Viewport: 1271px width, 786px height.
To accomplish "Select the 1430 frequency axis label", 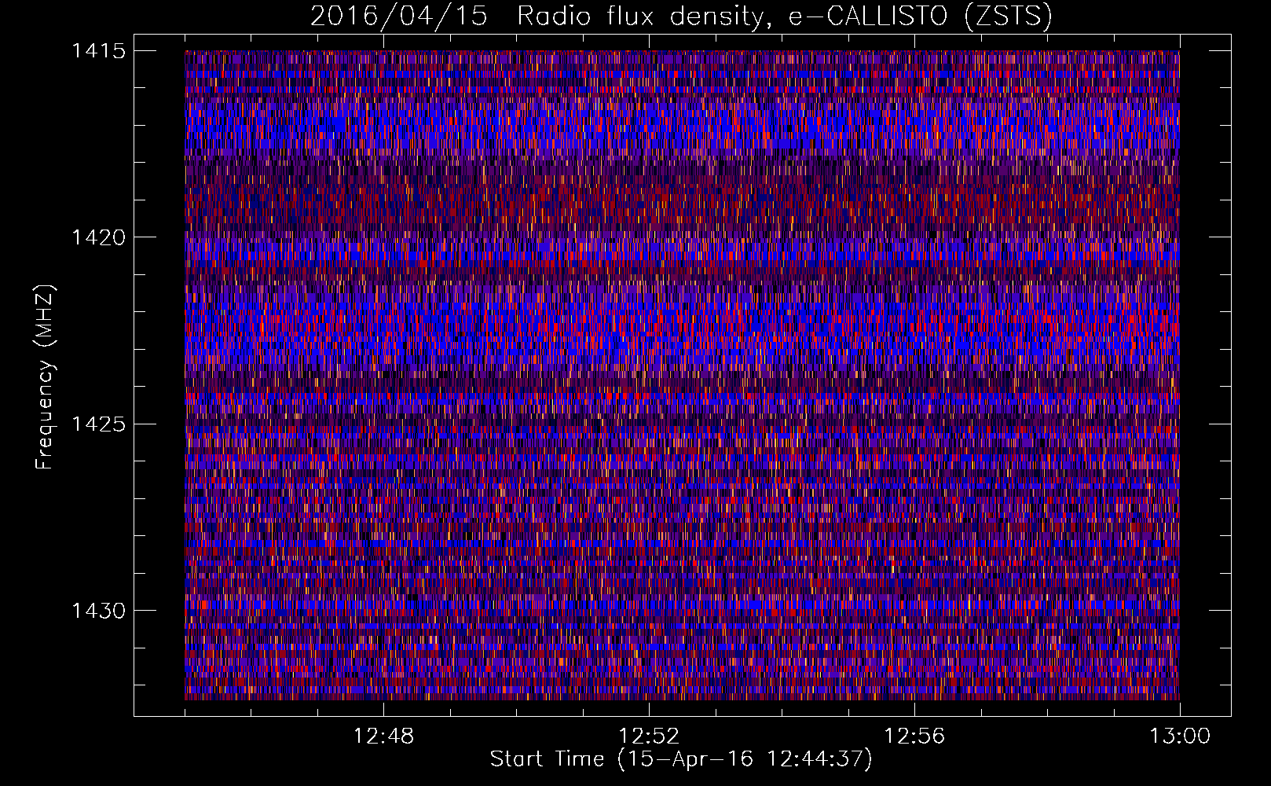I will (98, 611).
